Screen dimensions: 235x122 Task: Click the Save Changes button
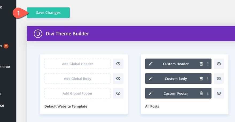[x=48, y=13]
